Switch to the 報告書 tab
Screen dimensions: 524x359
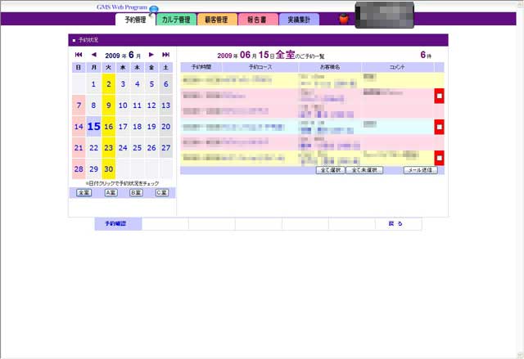[257, 19]
